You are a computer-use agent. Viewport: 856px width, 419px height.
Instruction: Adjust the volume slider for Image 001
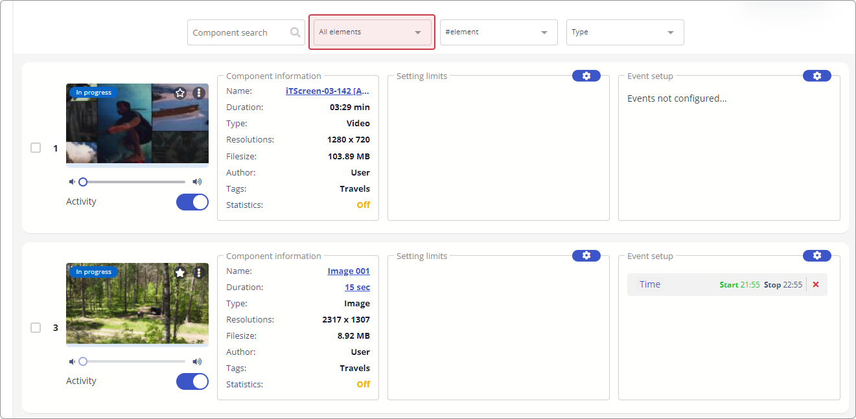[x=133, y=361]
